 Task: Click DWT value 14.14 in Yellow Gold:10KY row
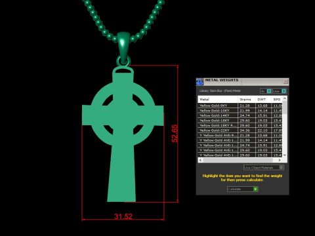(x=262, y=111)
